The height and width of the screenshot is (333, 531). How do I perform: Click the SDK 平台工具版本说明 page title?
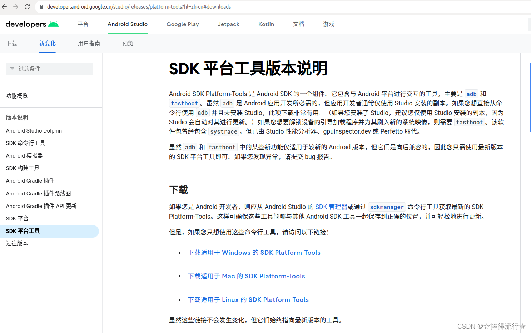point(248,69)
